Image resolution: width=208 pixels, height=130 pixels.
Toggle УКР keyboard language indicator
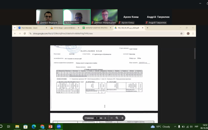tap(196, 127)
